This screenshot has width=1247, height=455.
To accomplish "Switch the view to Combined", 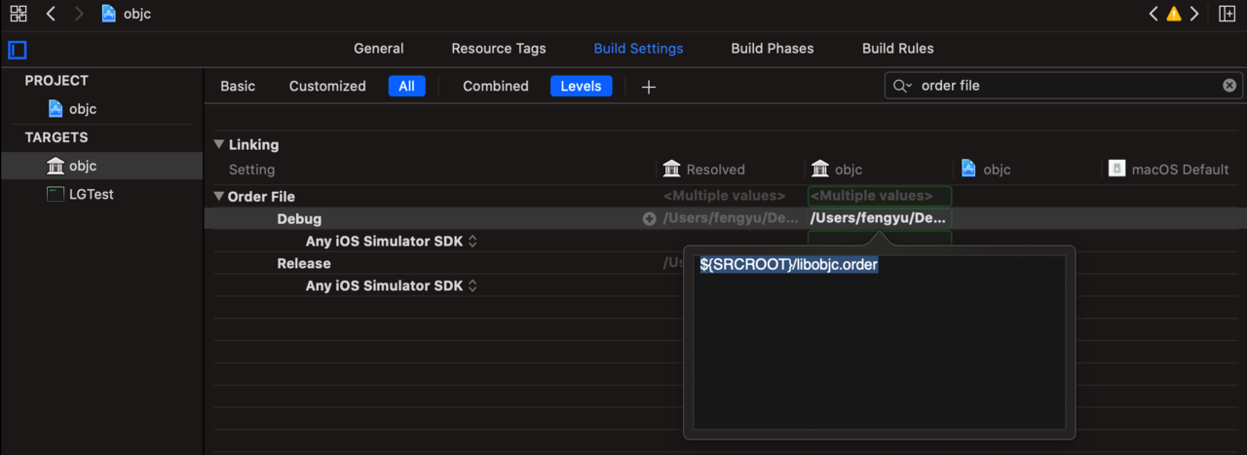I will coord(496,86).
